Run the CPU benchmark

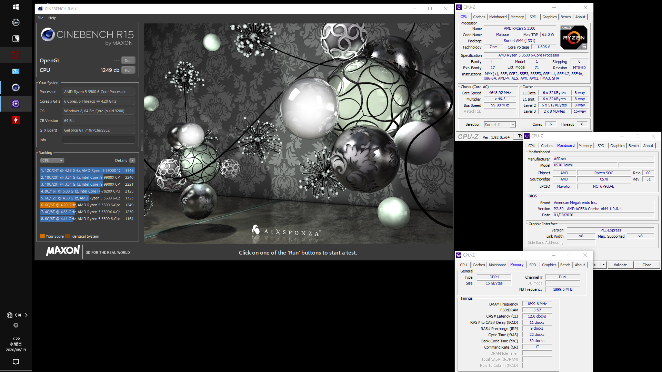[x=128, y=70]
